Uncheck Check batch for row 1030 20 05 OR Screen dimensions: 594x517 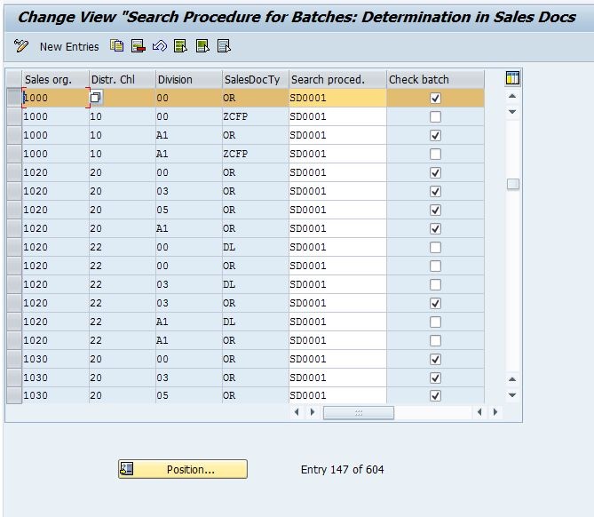[435, 395]
